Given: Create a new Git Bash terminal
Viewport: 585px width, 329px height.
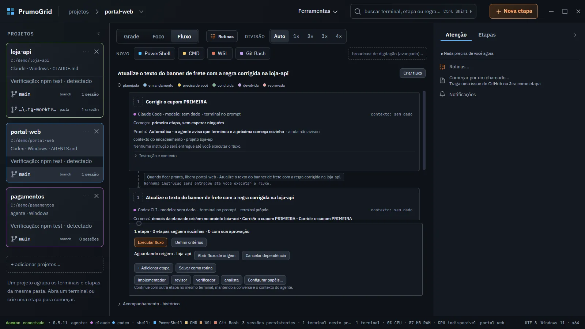Looking at the screenshot, I should [x=253, y=53].
